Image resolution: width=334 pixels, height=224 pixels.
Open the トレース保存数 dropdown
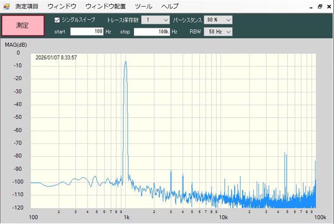pyautogui.click(x=155, y=19)
